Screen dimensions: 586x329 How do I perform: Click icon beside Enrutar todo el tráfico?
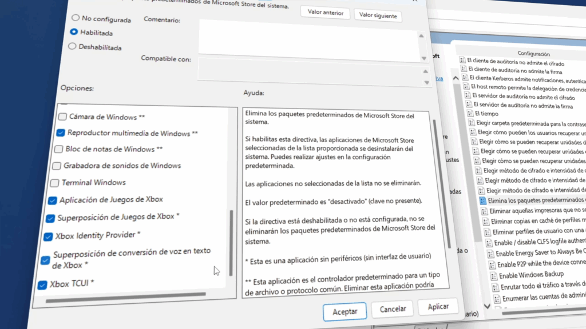tap(496, 287)
